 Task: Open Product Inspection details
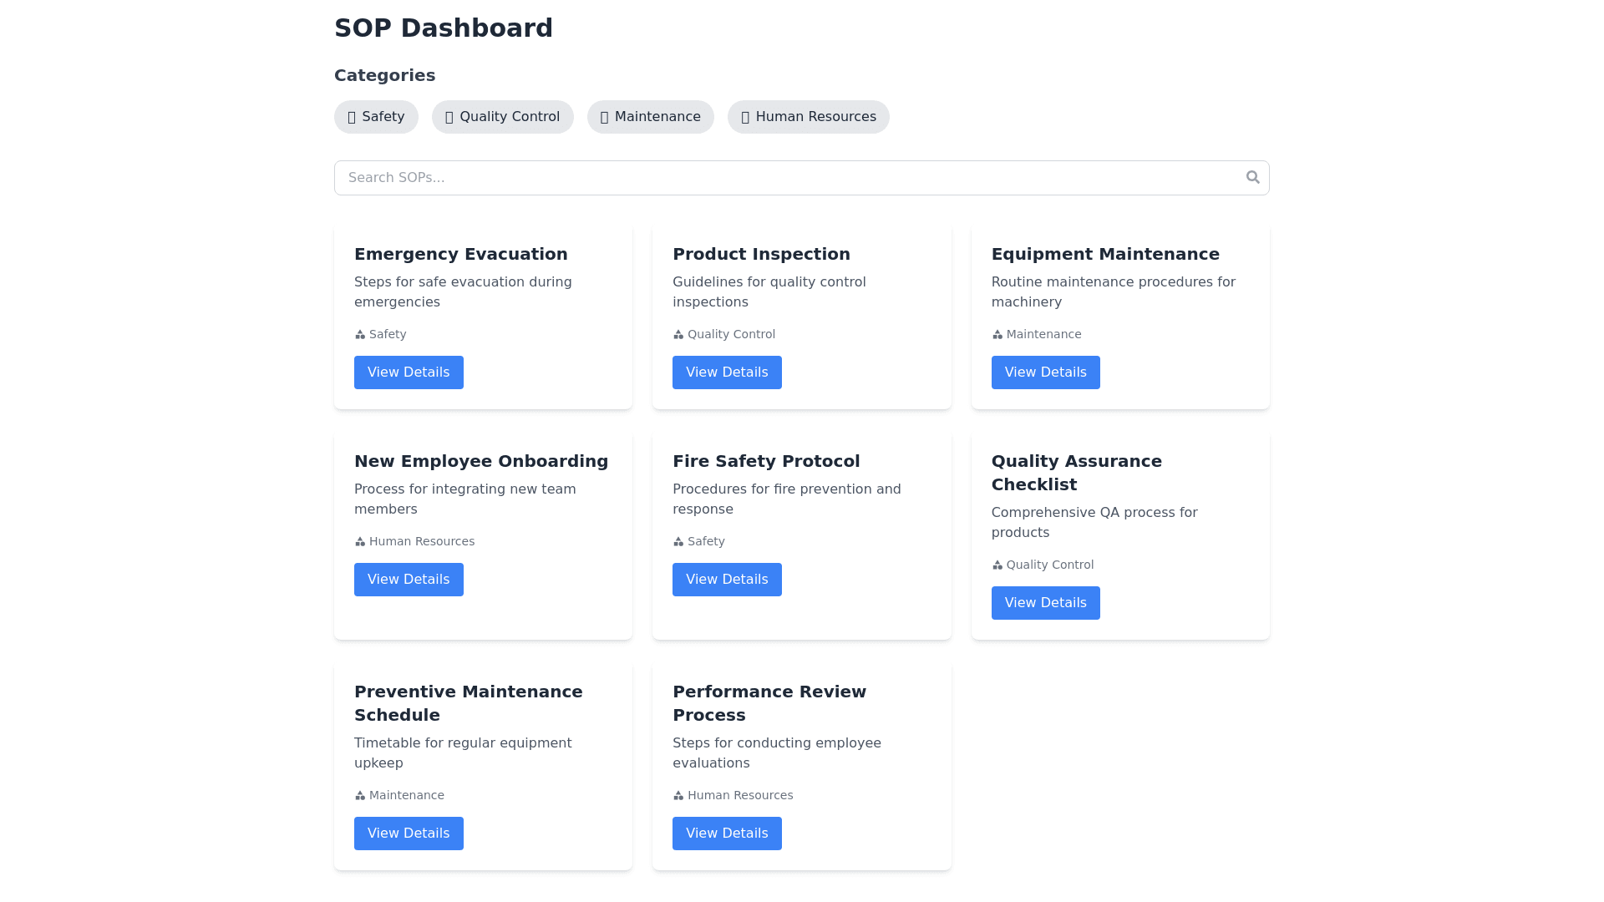(x=727, y=372)
